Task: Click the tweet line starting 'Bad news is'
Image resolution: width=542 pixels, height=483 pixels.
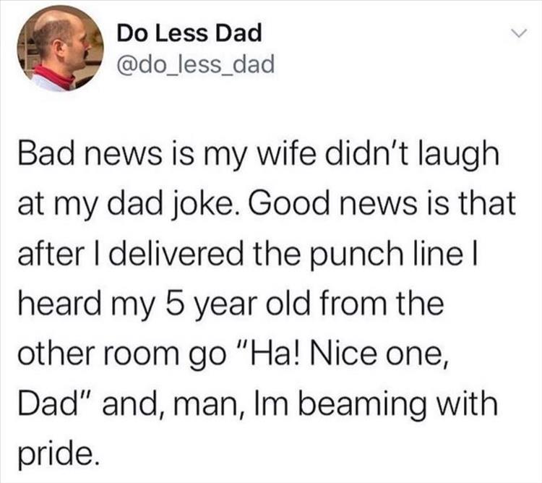Action: pos(259,155)
